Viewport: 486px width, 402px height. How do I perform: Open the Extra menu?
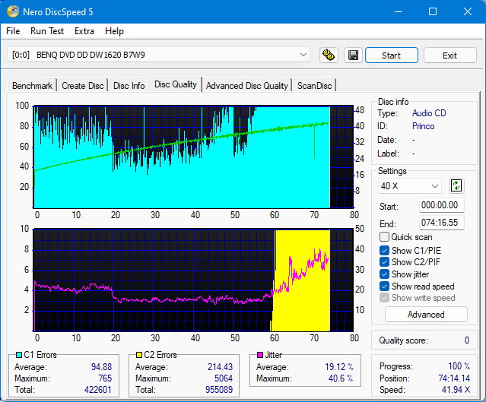tap(84, 31)
